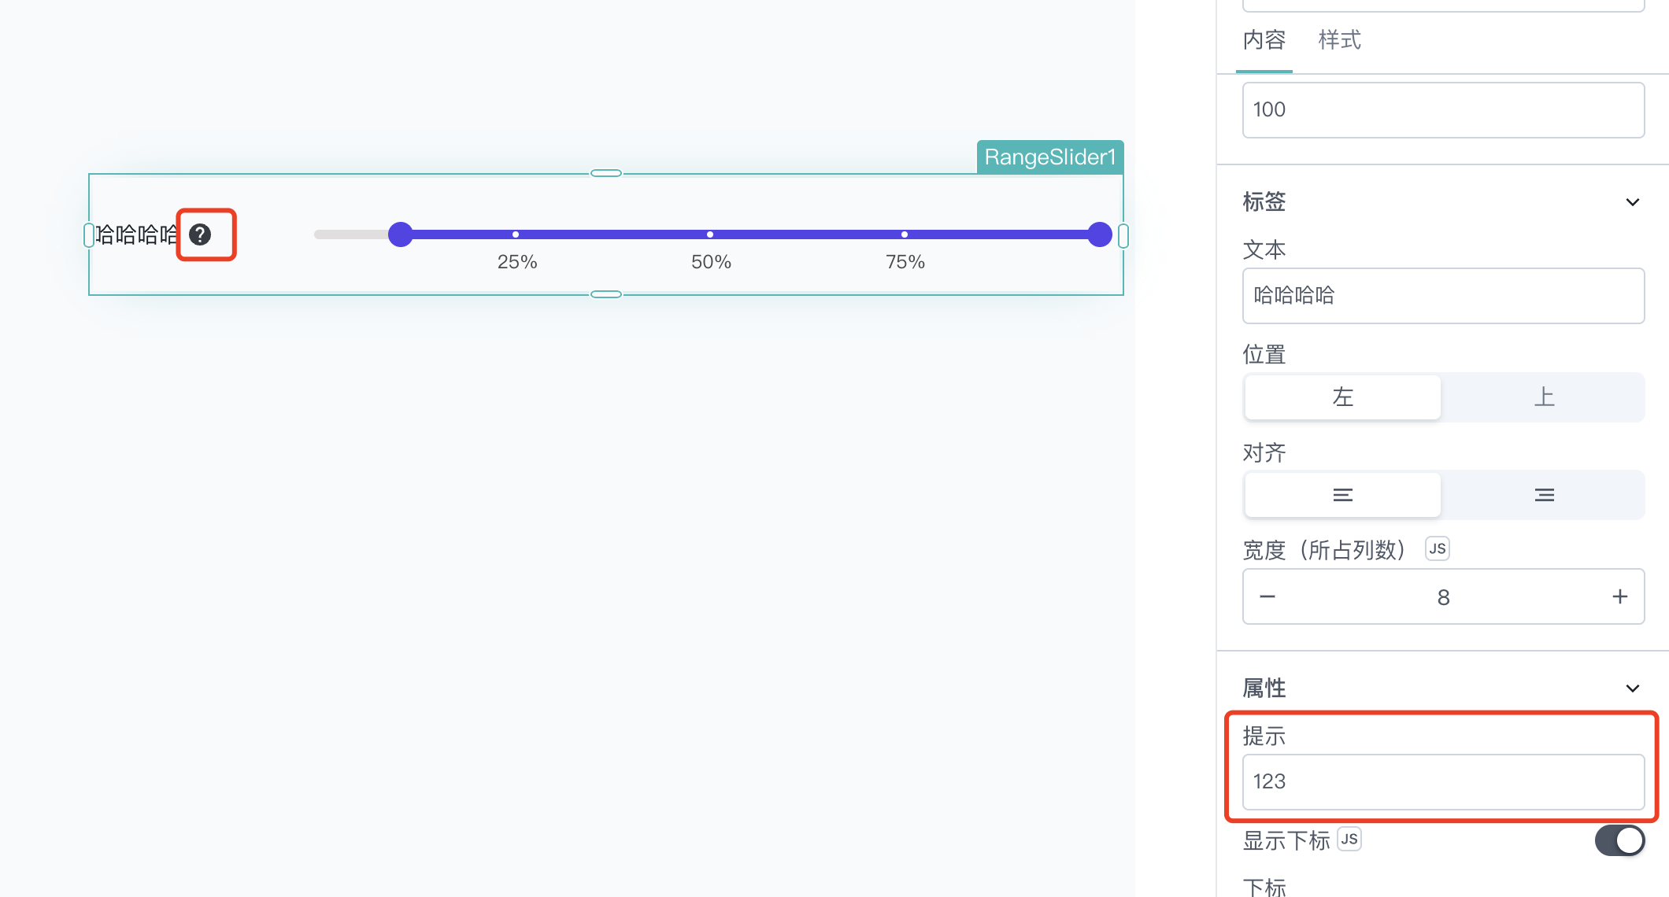Viewport: 1669px width, 897px height.
Task: Click the help tooltip question mark icon
Action: pyautogui.click(x=200, y=234)
